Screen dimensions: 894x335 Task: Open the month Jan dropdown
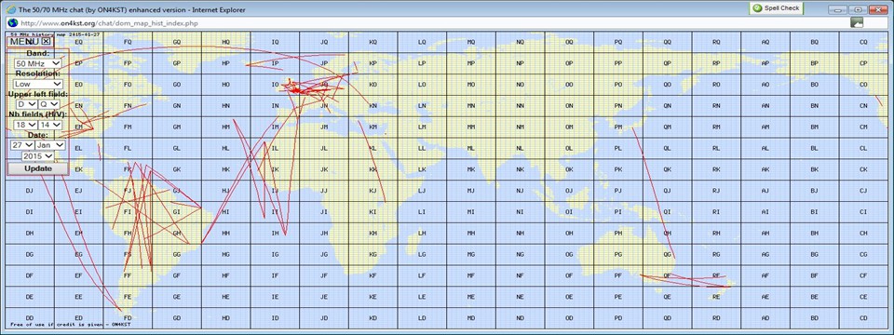(x=50, y=145)
